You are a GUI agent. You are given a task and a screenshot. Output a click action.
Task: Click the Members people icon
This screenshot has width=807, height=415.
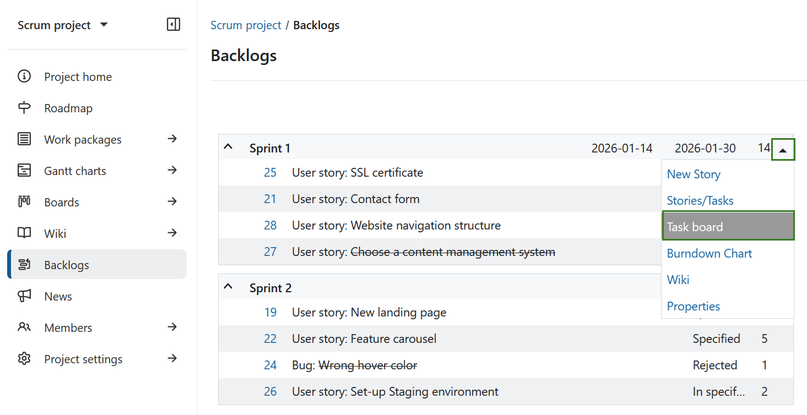(24, 327)
